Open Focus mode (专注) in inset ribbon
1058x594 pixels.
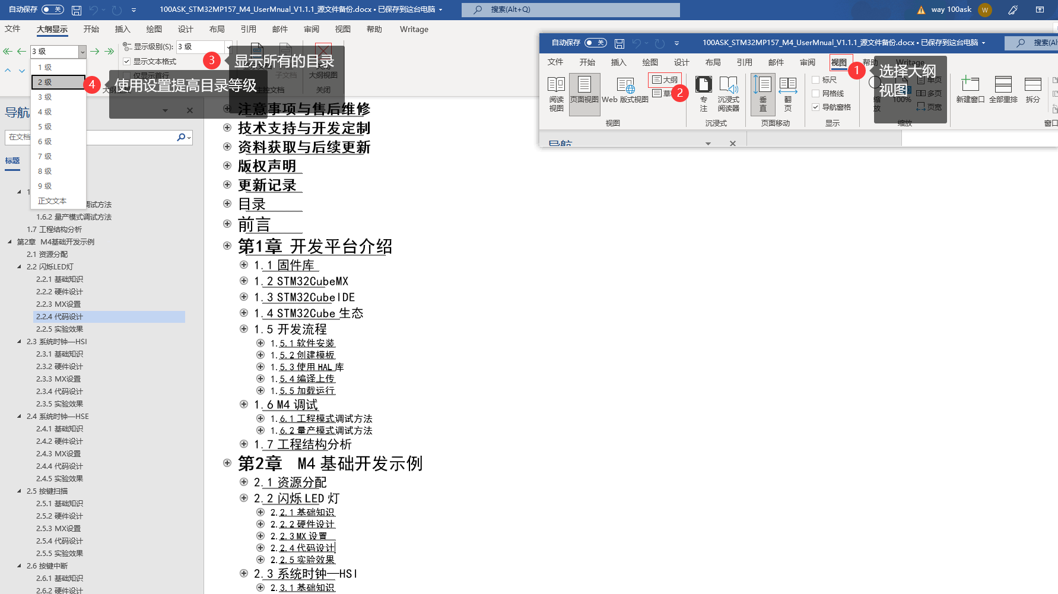(x=703, y=94)
